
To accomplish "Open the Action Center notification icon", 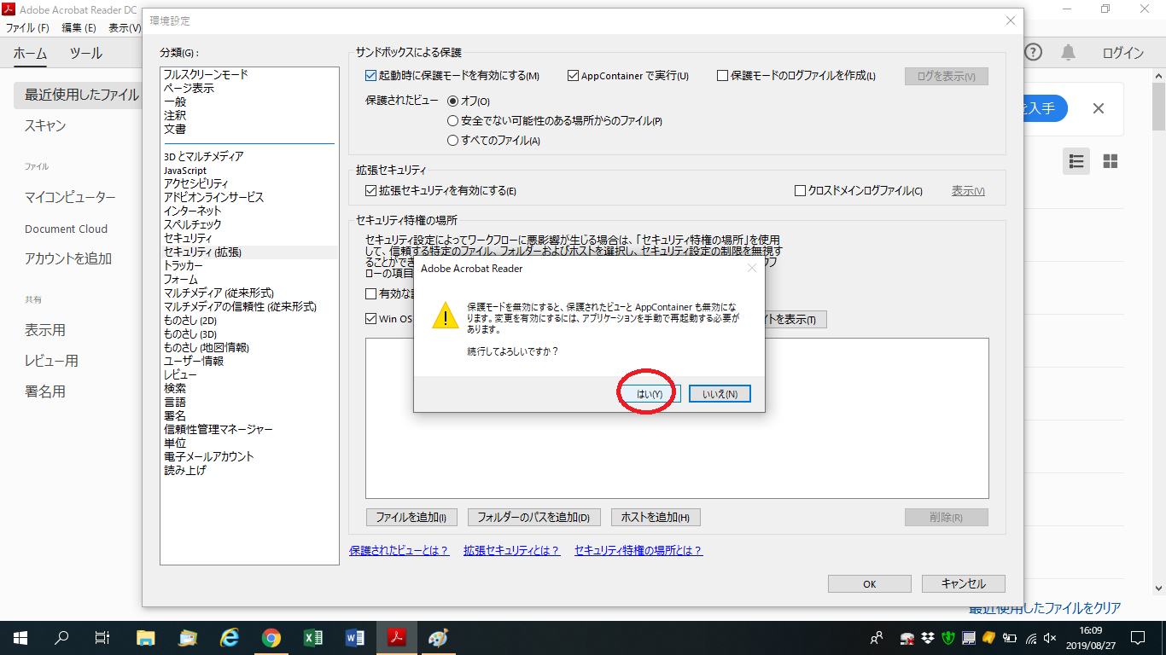I will pos(1137,638).
